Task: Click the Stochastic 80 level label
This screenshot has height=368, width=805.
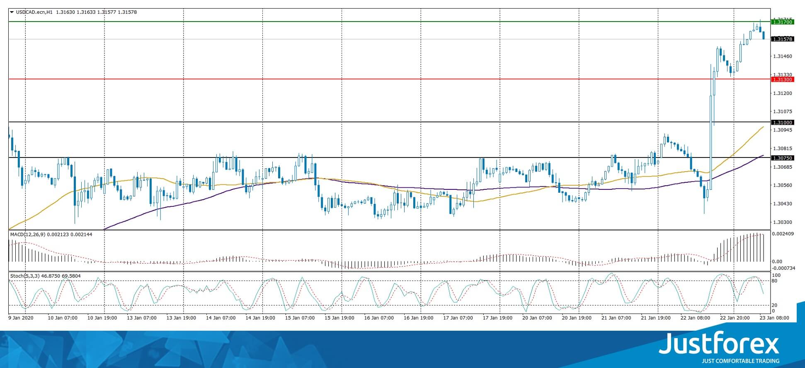Action: (x=775, y=281)
